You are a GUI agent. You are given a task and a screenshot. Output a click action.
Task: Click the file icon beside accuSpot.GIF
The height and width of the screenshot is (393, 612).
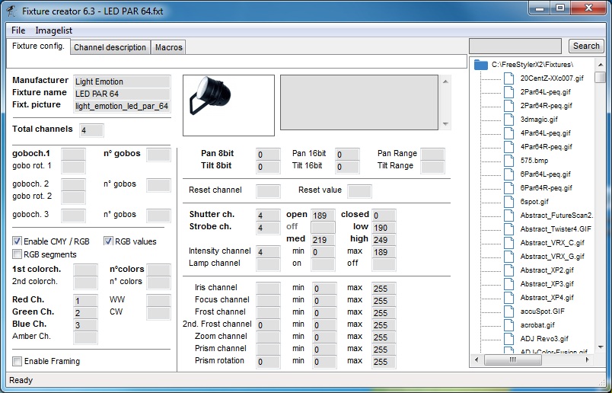coord(508,312)
